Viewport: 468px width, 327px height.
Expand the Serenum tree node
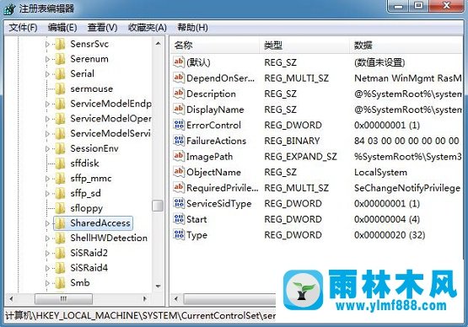pos(47,59)
